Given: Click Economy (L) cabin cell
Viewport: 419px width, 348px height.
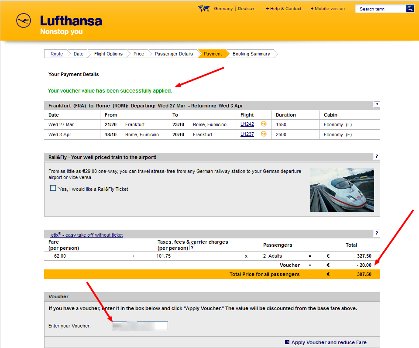Looking at the screenshot, I should pos(338,124).
